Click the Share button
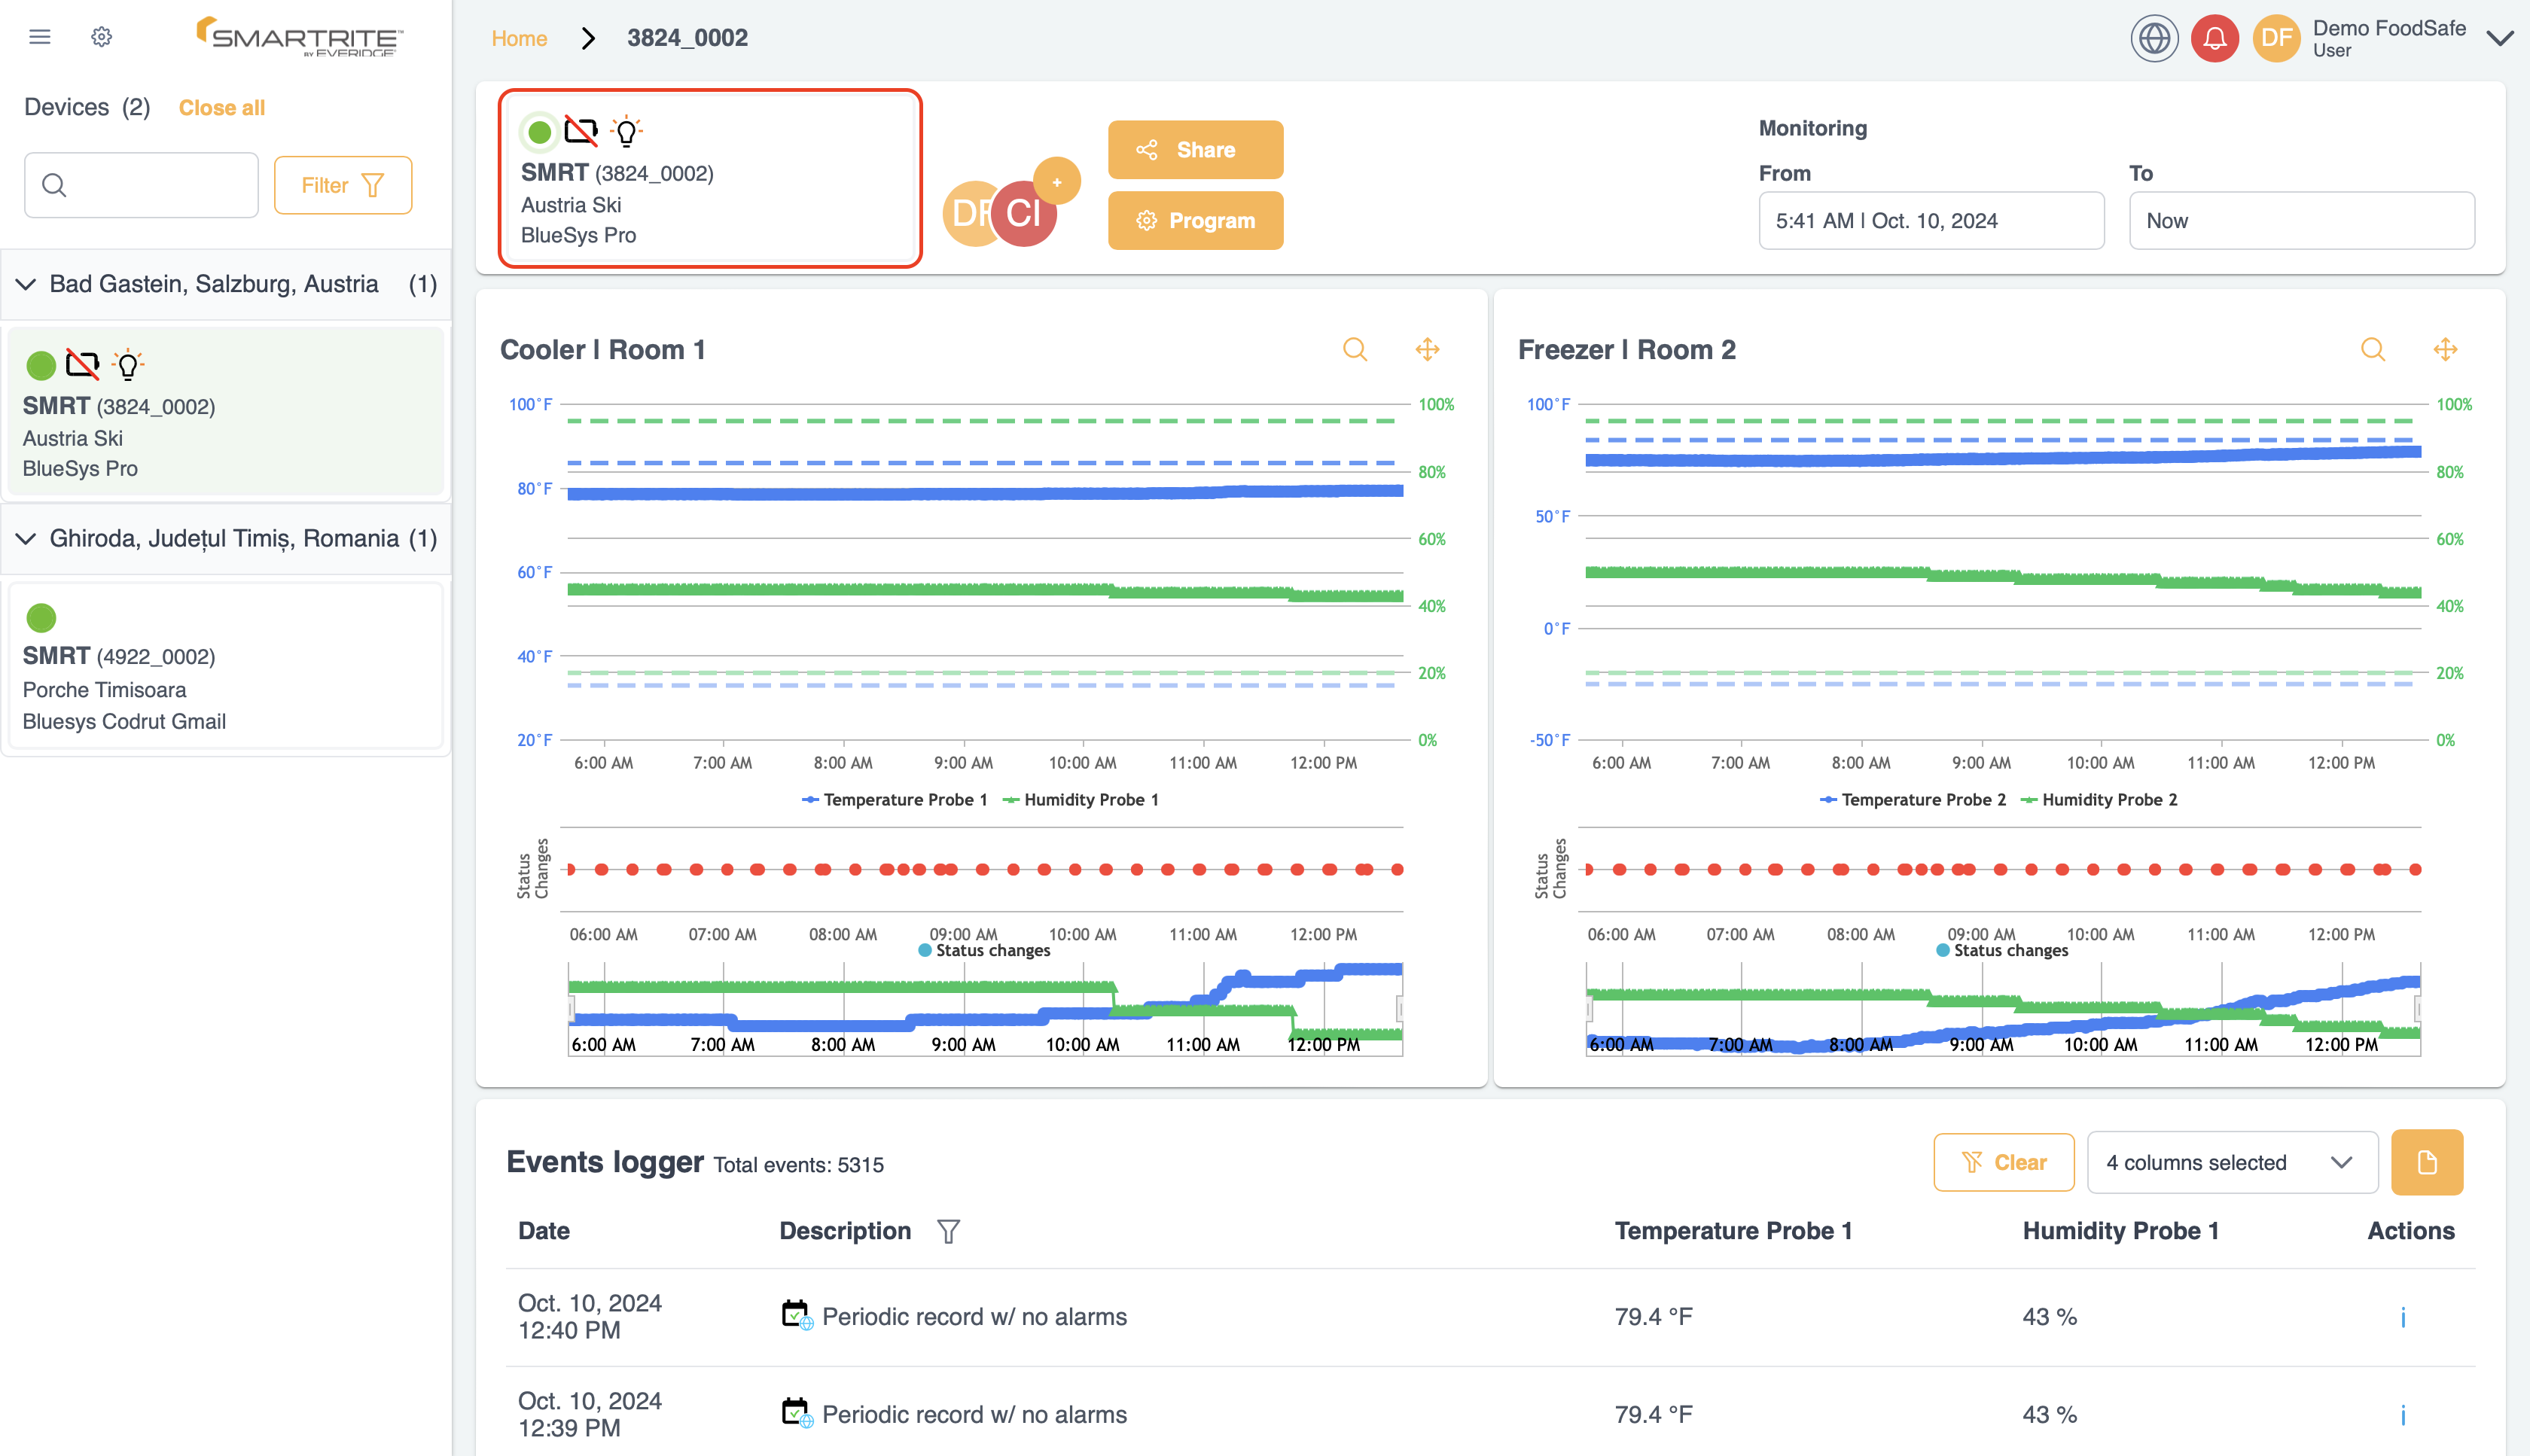 (x=1195, y=149)
